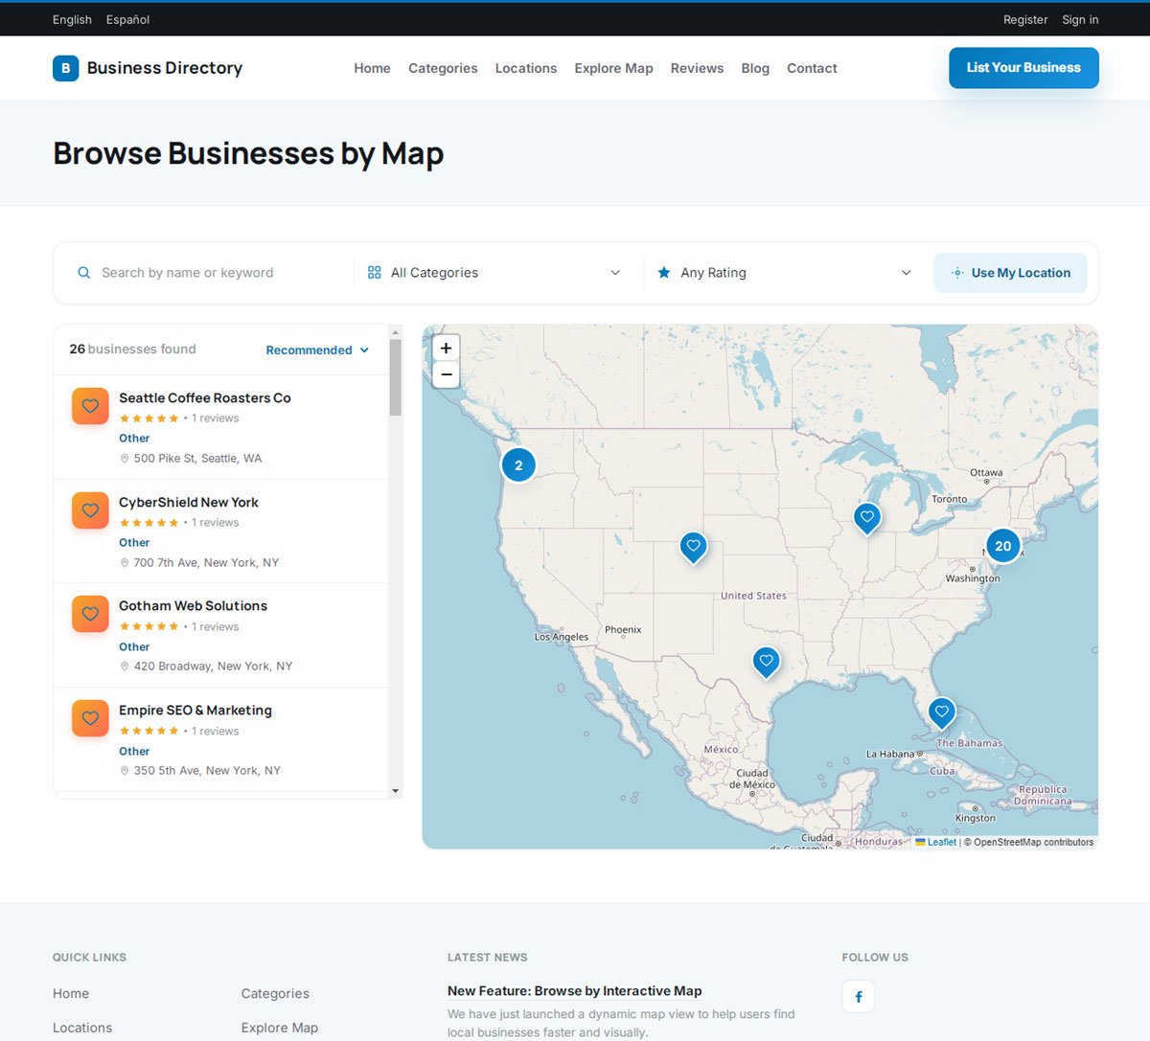1150x1041 pixels.
Task: Open the Register link
Action: point(1025,19)
